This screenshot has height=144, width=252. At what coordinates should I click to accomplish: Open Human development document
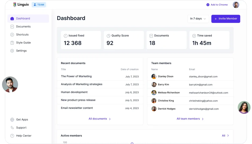coord(74,92)
